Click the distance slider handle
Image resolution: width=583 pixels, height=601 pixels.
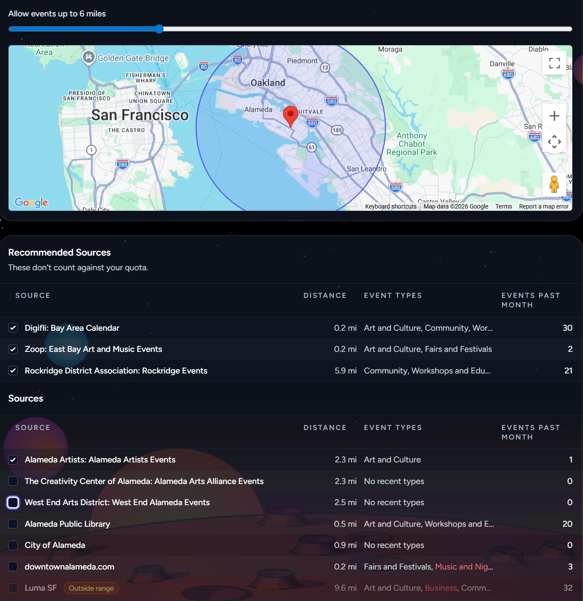point(159,29)
